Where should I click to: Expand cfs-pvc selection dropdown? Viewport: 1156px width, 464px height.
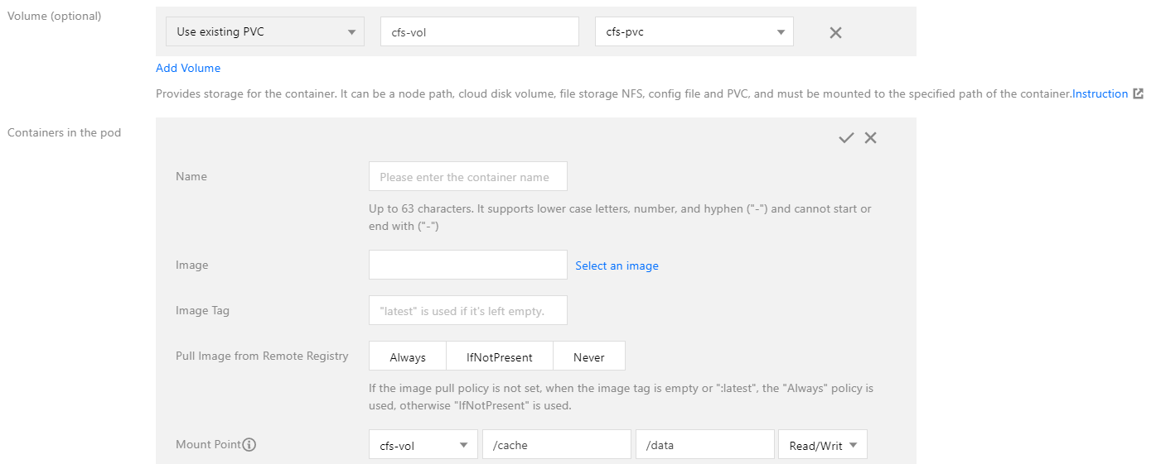(x=694, y=32)
